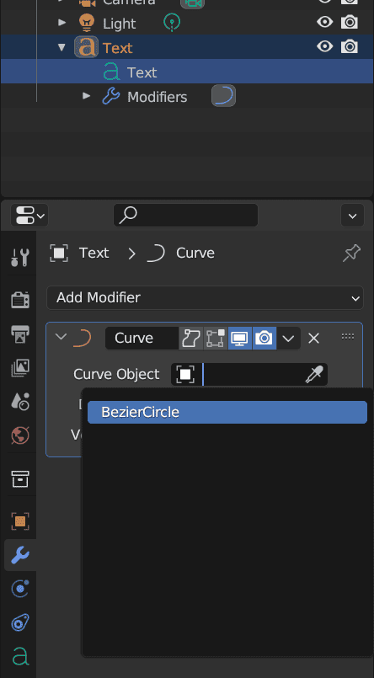Open the Text data properties tab
This screenshot has height=678, width=374.
point(20,657)
